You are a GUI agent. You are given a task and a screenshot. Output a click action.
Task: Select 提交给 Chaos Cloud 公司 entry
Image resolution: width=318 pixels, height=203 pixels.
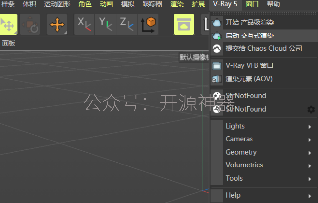tap(264, 49)
